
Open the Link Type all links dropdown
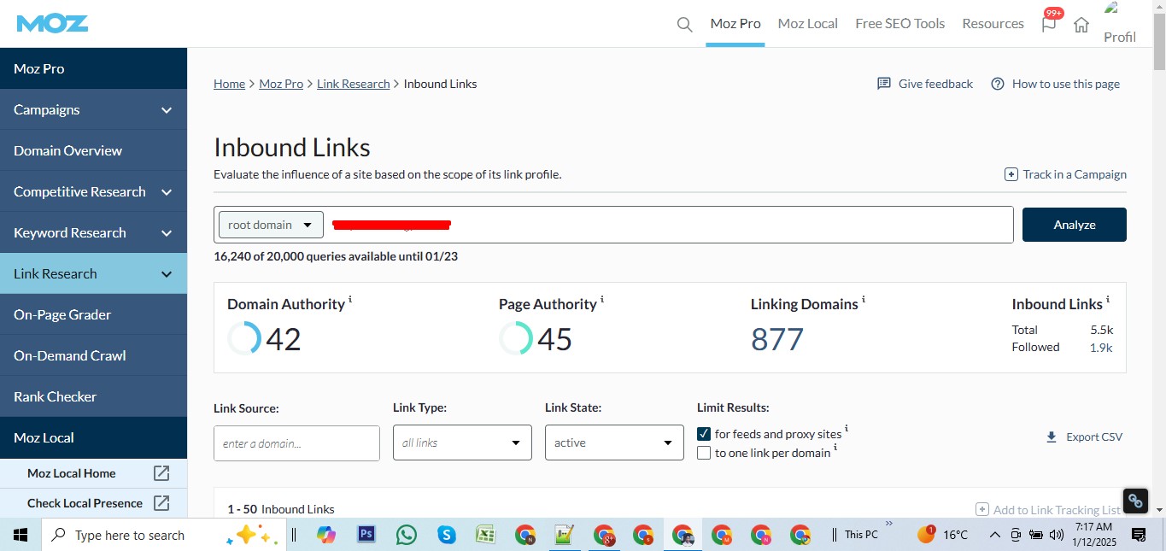pos(461,443)
